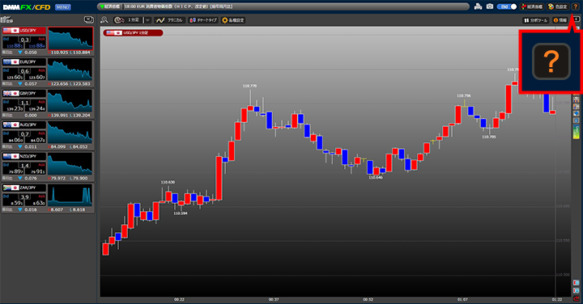Open chart type settings button
583x304 pixels.
click(x=204, y=20)
